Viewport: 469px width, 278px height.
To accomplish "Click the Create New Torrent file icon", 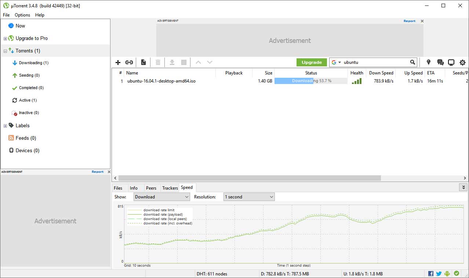I will coord(143,63).
